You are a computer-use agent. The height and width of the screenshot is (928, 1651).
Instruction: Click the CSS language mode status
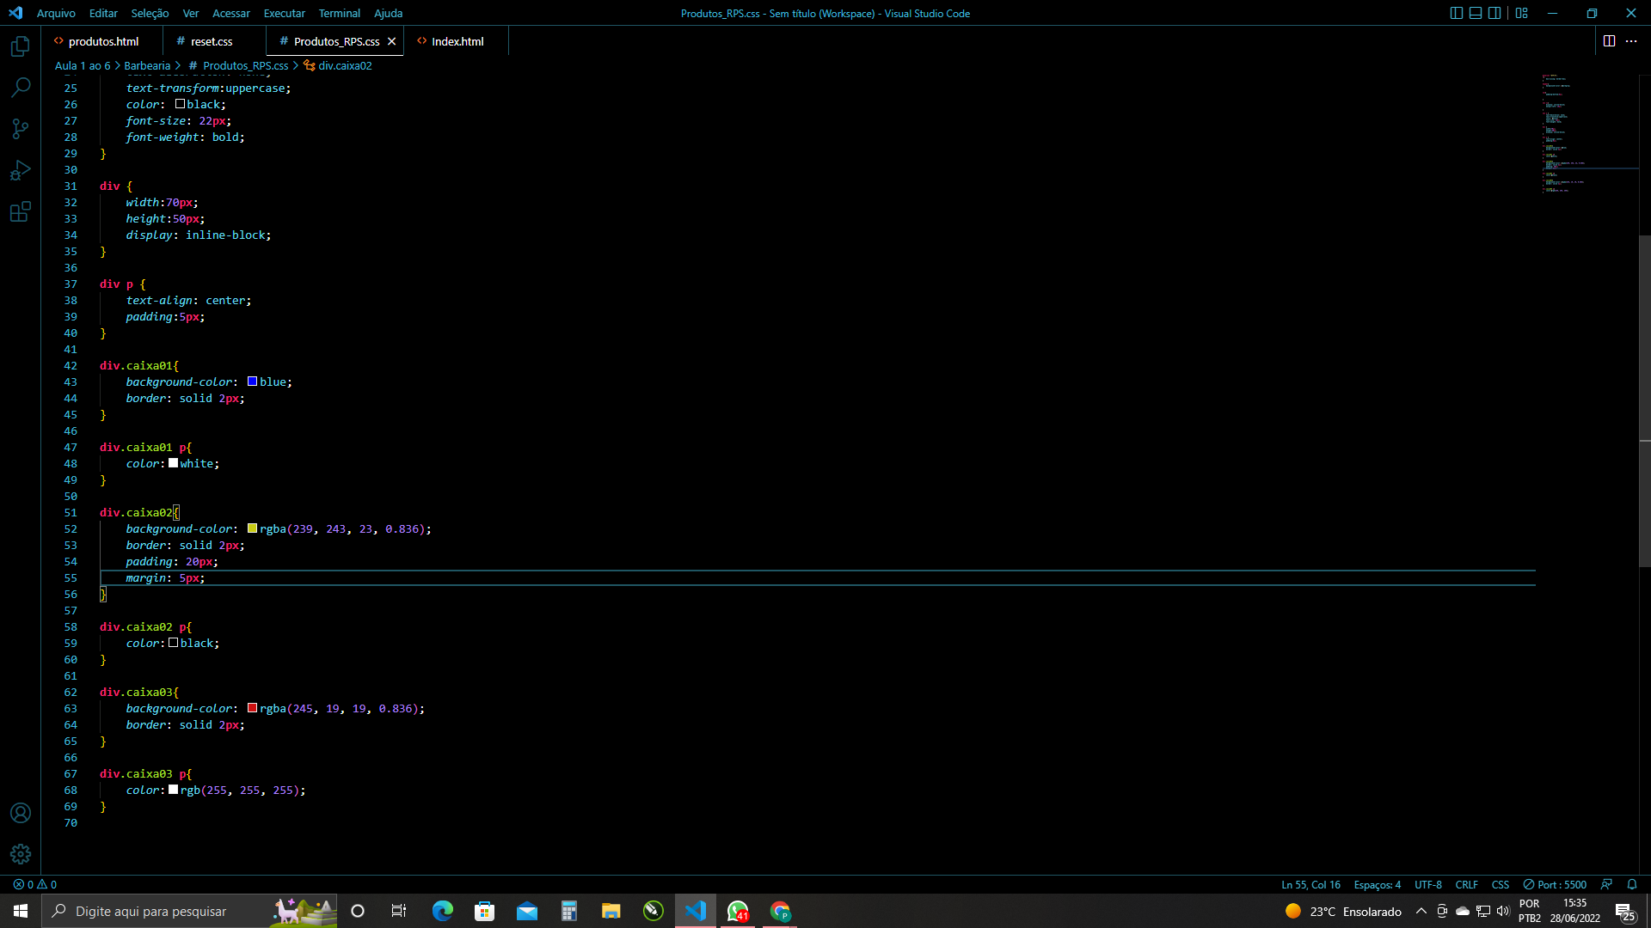[1500, 884]
